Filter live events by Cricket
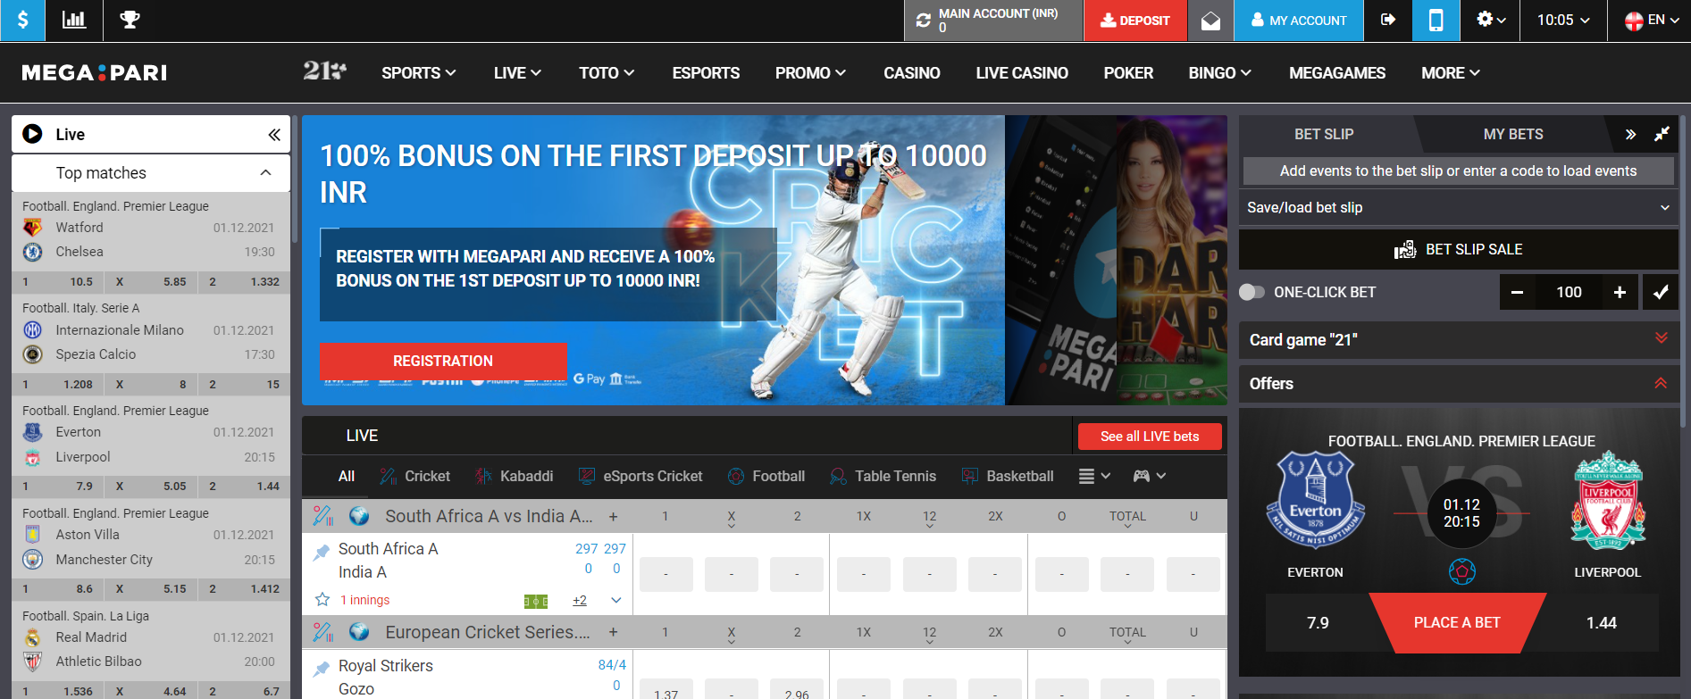 (414, 477)
